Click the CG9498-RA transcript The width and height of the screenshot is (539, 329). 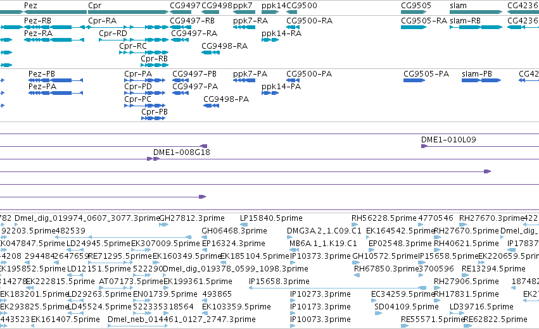point(210,53)
